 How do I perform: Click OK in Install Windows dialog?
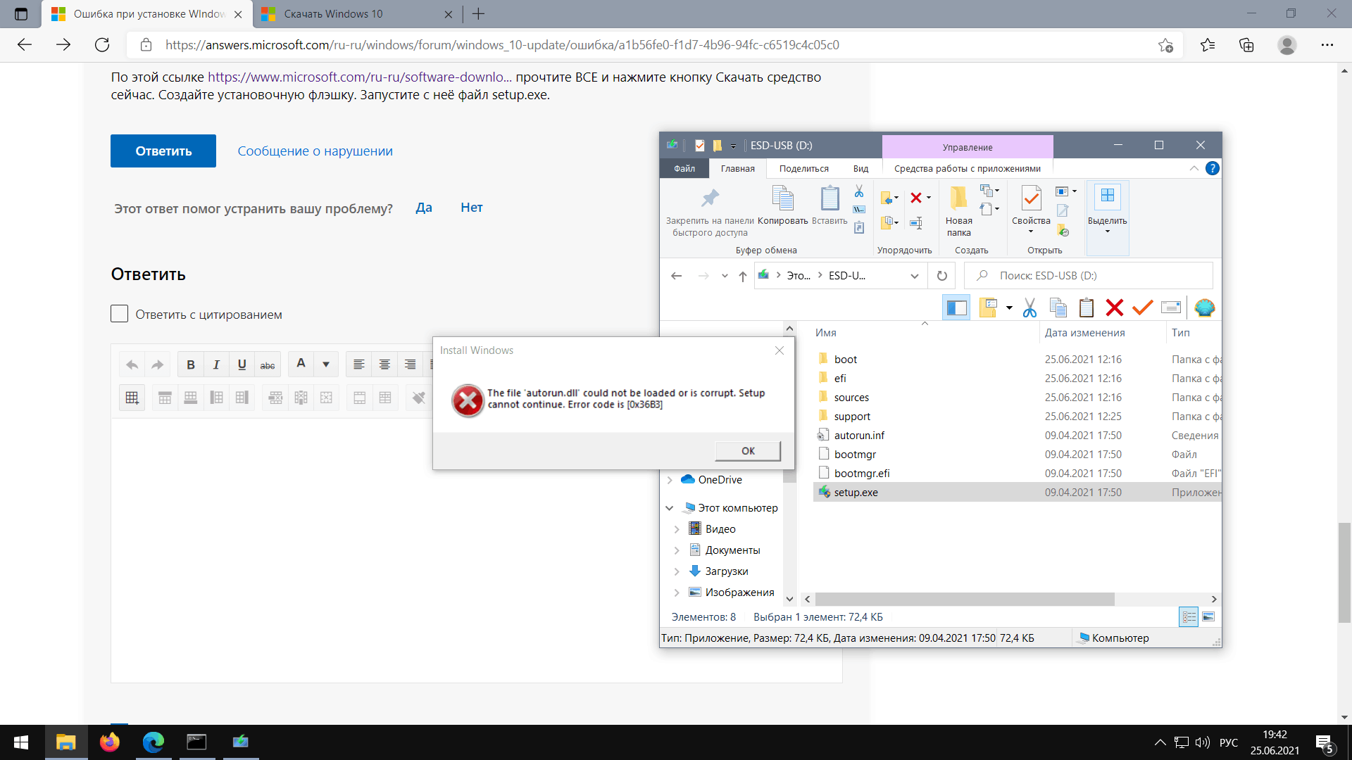pyautogui.click(x=748, y=451)
